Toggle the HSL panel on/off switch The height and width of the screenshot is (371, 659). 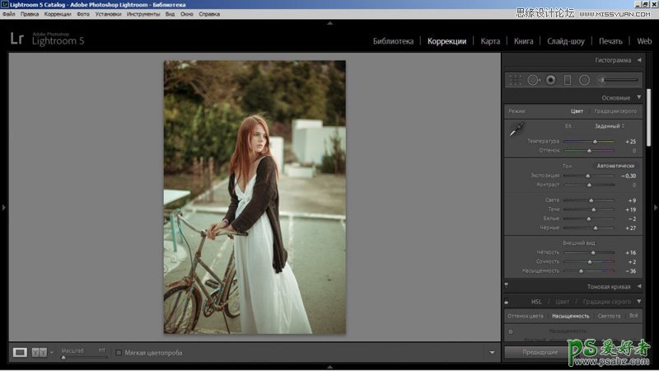click(x=506, y=302)
